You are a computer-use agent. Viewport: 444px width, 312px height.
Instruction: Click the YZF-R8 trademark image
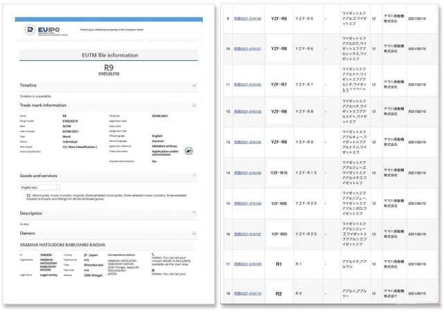pos(279,111)
